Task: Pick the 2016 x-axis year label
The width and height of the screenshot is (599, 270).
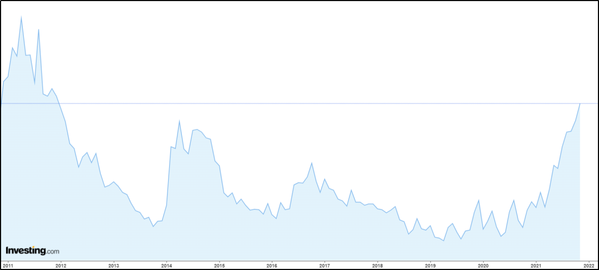Action: coord(272,265)
